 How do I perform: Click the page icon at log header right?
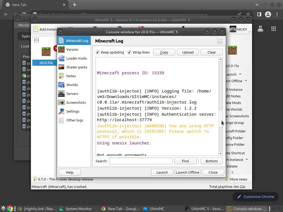pos(220,41)
